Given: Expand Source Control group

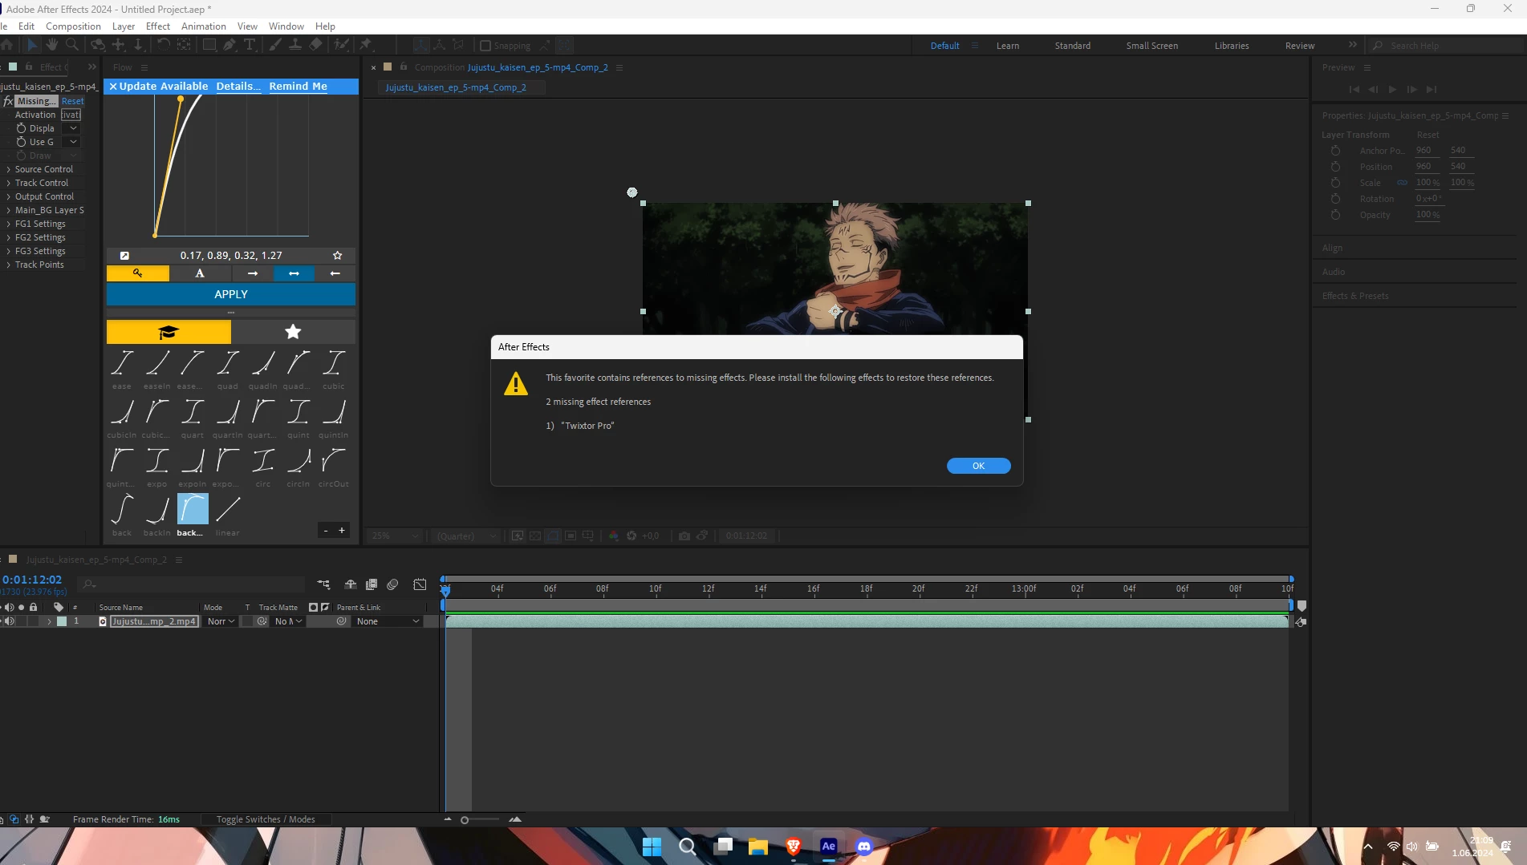Looking at the screenshot, I should [x=9, y=169].
